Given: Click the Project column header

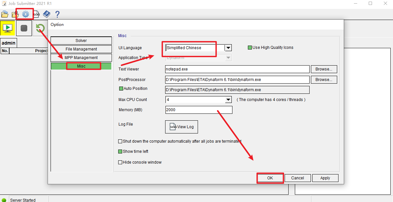Looking at the screenshot, I should pyautogui.click(x=29, y=51).
